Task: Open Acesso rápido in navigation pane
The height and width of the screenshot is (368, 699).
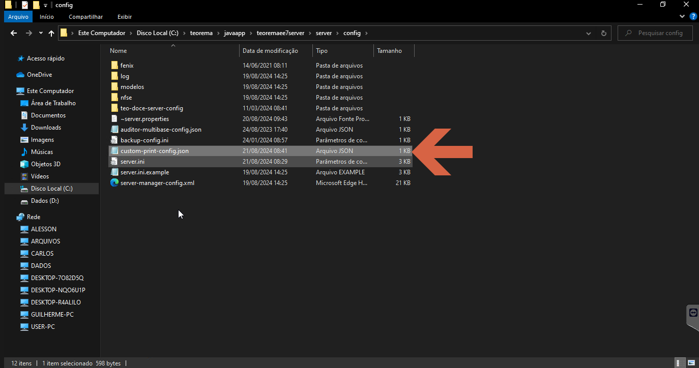Action: [x=45, y=58]
